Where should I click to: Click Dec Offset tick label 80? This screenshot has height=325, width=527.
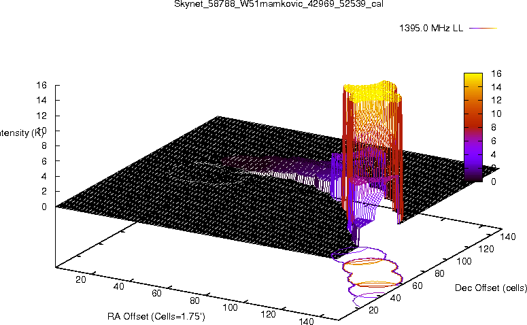439,273
